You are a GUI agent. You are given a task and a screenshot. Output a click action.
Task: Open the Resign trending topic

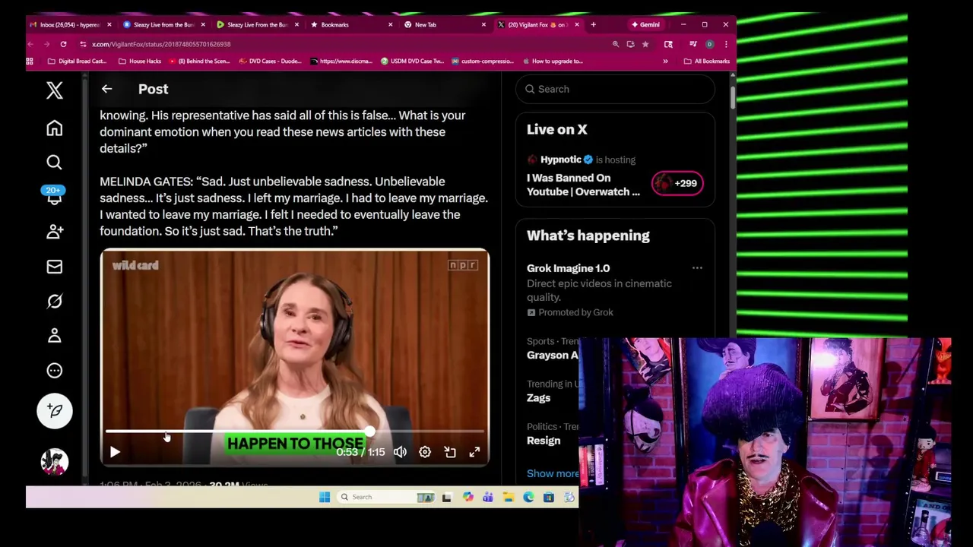click(544, 441)
